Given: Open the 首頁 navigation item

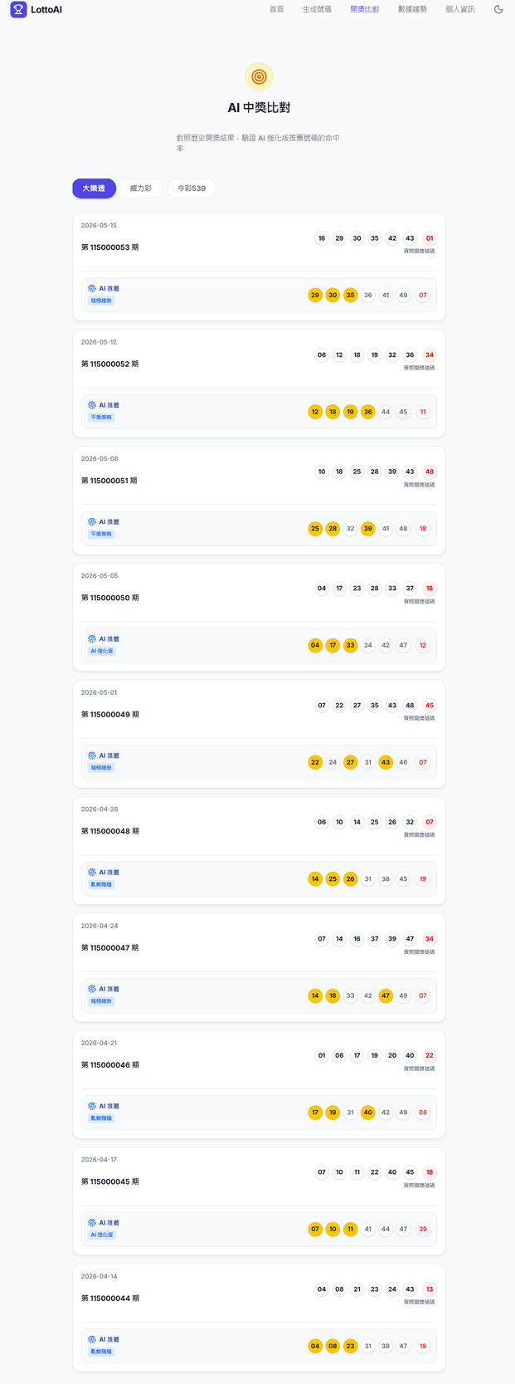Looking at the screenshot, I should click(276, 9).
